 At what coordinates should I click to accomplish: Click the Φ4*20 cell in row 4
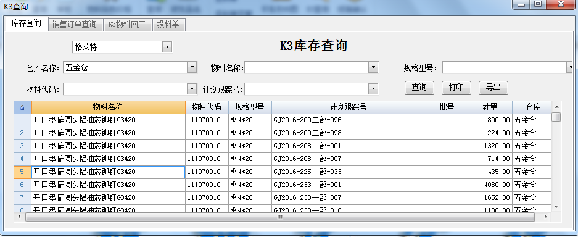point(250,159)
